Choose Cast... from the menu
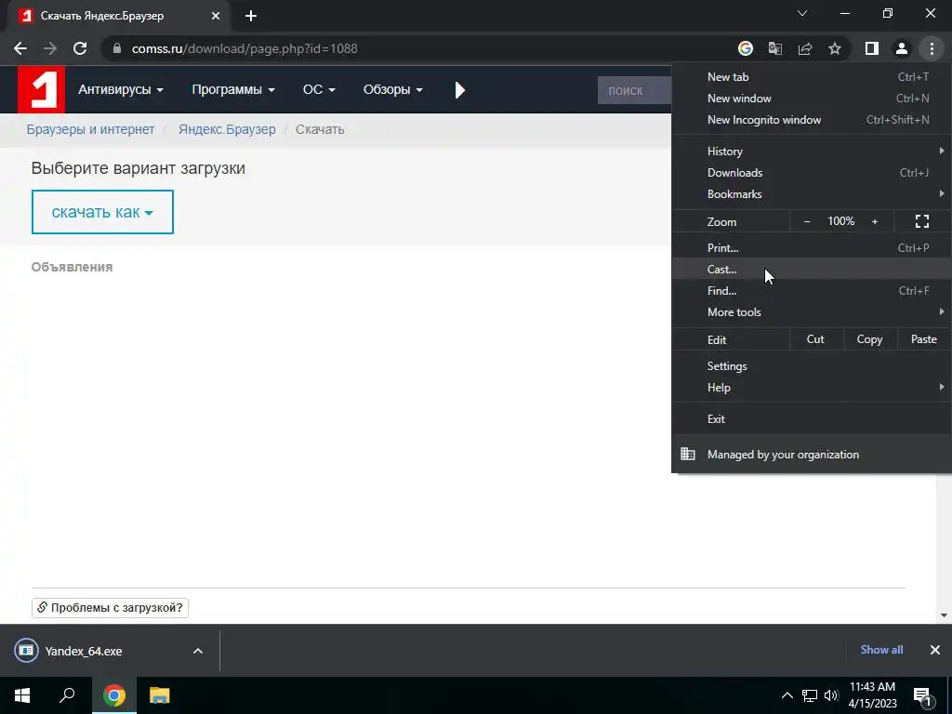Viewport: 952px width, 714px height. coord(811,269)
